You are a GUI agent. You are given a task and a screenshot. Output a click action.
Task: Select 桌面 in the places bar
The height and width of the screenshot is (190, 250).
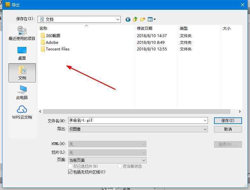pyautogui.click(x=22, y=54)
